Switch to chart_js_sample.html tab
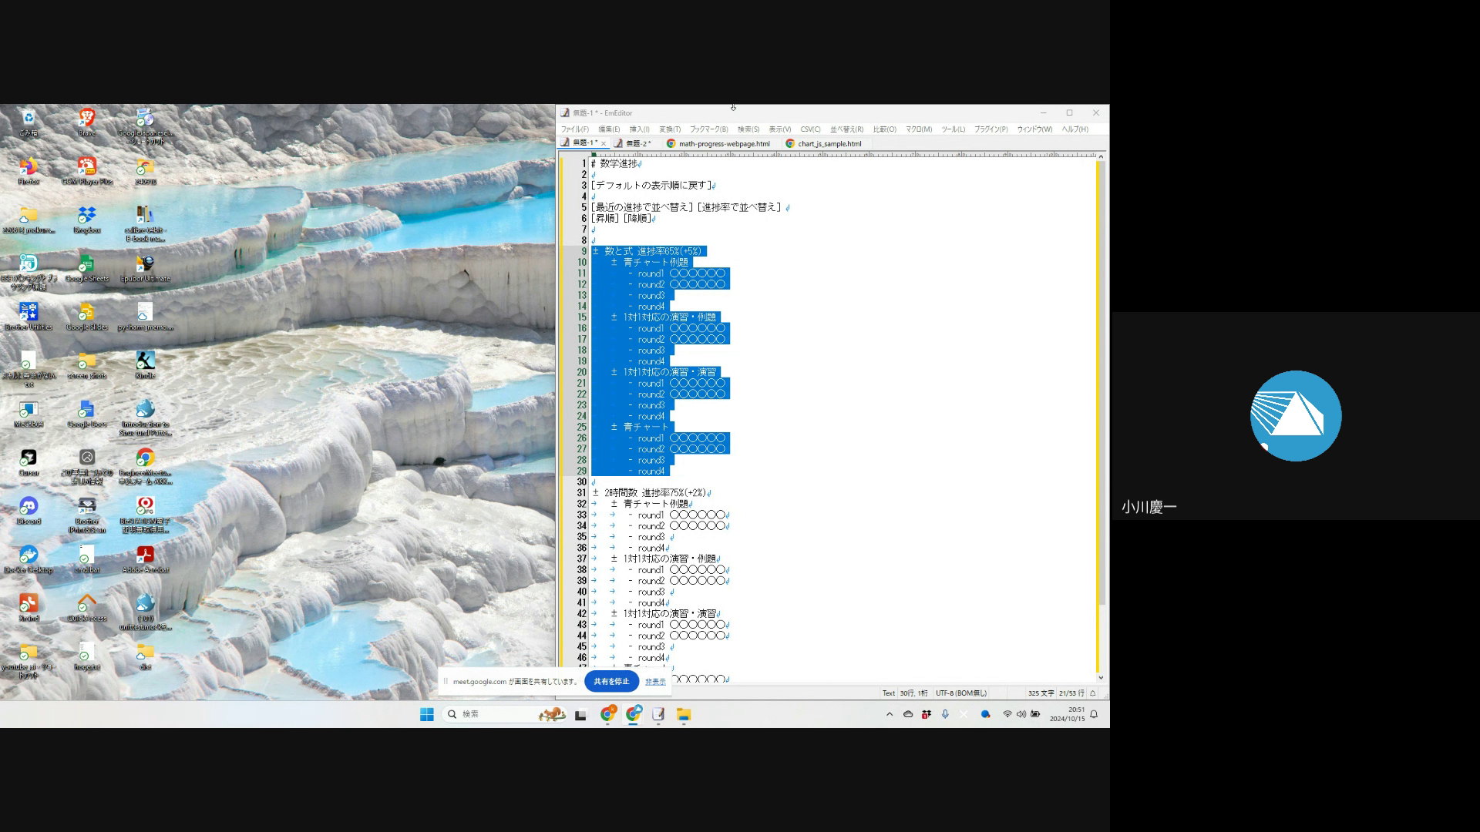 (829, 143)
